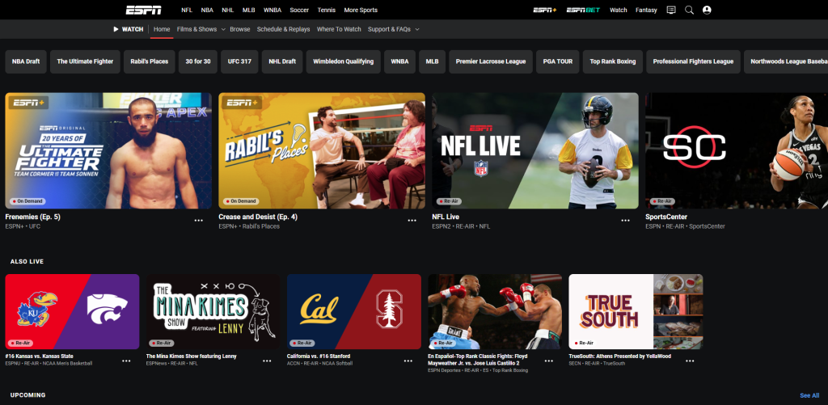Open more options for California vs. Stanford

408,361
